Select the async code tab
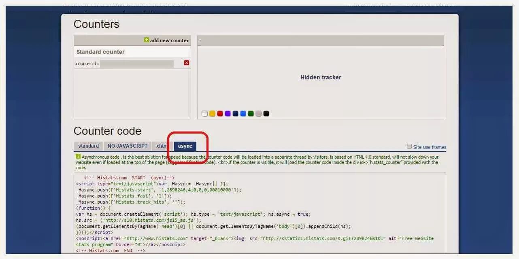Screen dimensions: 519x259 (x=185, y=146)
